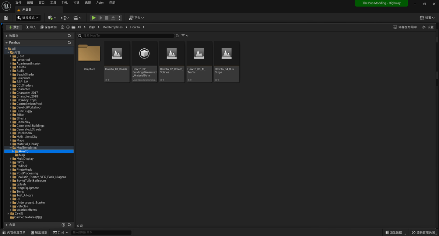Select CachedTextures内容 folder
The height and width of the screenshot is (236, 439).
pos(28,217)
